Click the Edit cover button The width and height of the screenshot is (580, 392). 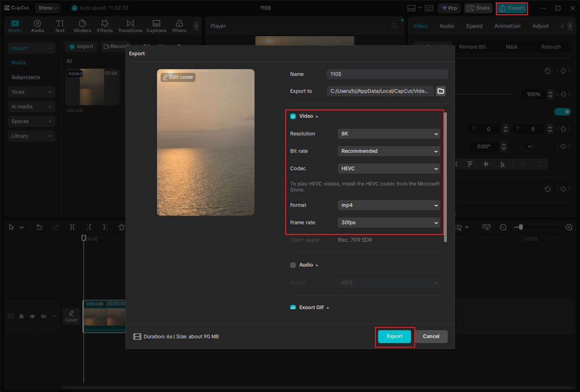coord(178,77)
